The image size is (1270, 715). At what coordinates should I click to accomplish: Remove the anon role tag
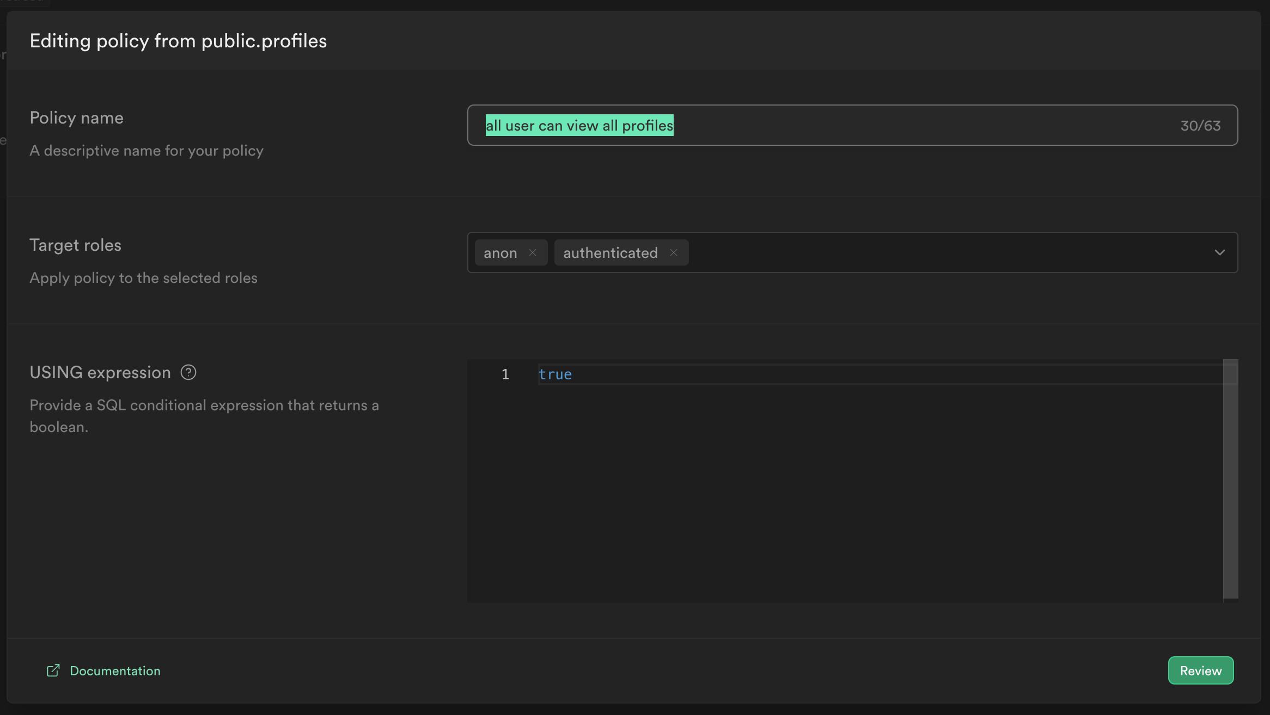(x=533, y=252)
